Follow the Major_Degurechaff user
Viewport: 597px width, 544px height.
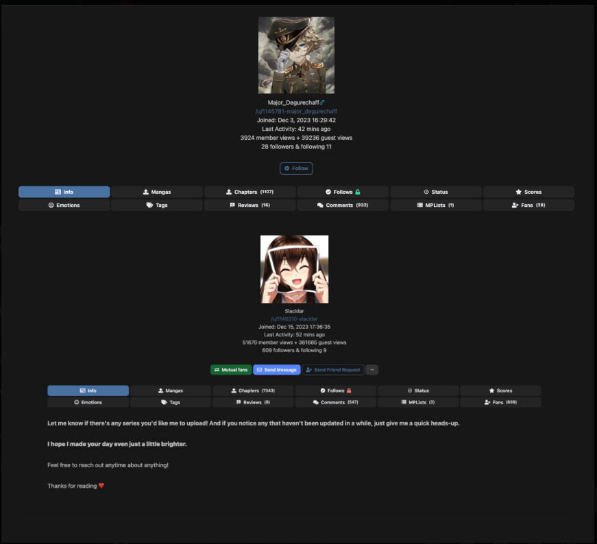tap(296, 168)
